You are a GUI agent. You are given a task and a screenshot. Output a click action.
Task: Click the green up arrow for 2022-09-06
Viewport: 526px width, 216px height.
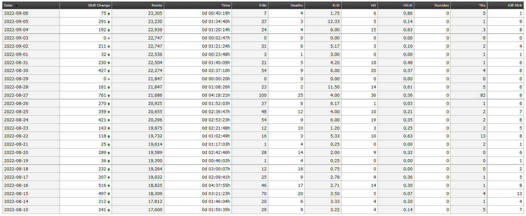109,14
